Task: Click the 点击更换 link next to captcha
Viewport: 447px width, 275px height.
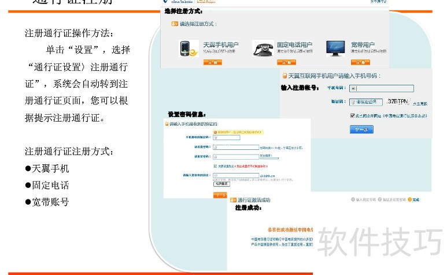Action: (x=420, y=104)
